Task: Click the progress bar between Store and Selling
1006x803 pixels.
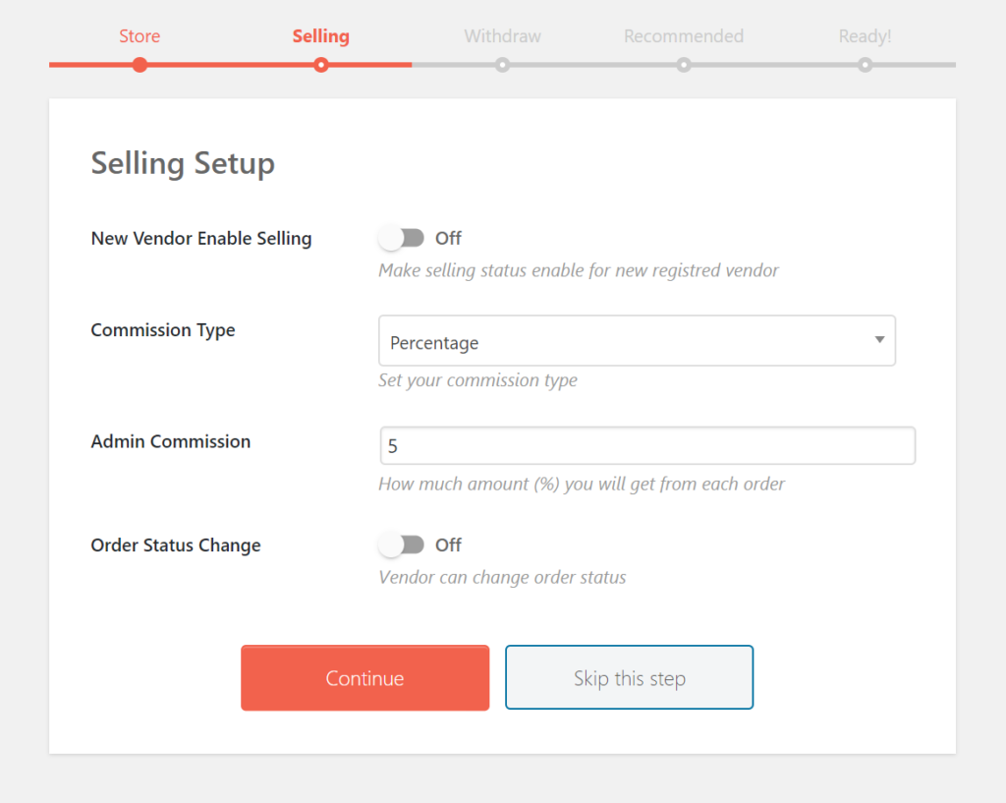Action: 231,65
